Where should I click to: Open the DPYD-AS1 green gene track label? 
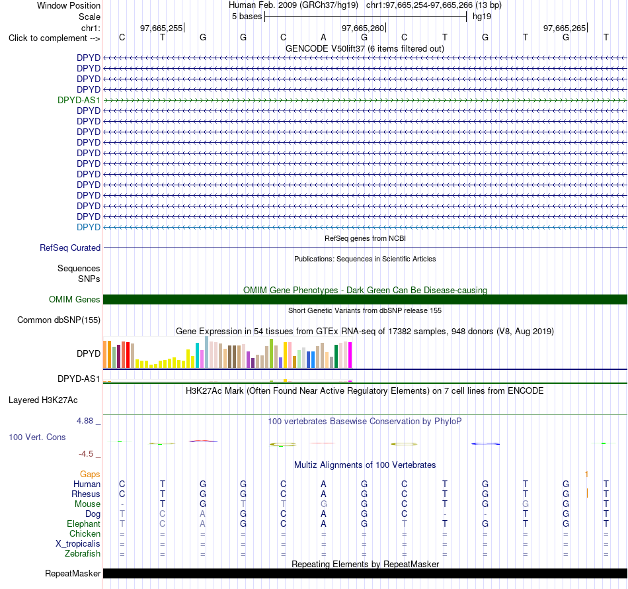pos(79,100)
